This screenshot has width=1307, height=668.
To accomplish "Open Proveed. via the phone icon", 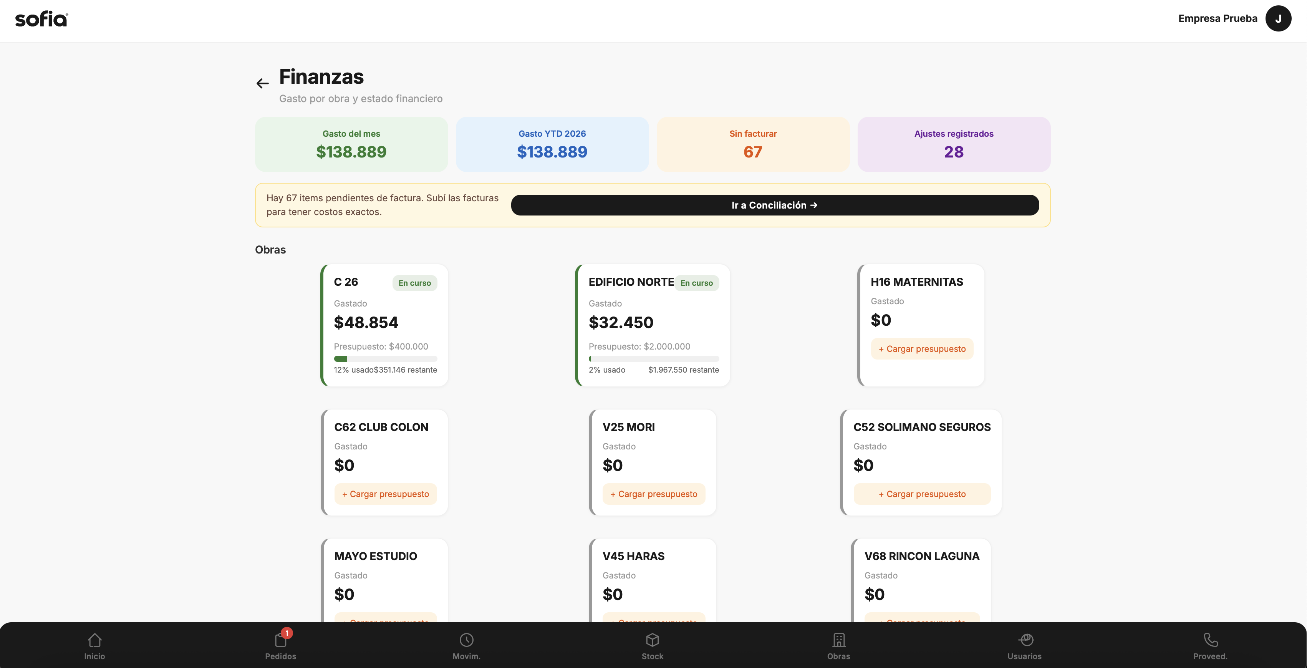I will point(1211,640).
